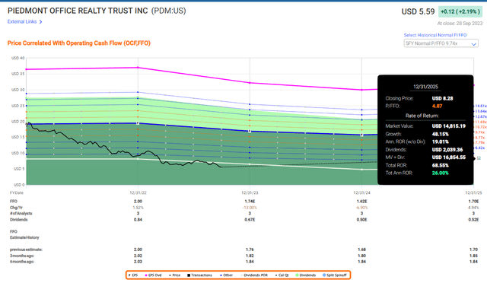Click the 26.00% Tot Ann ROR value
This screenshot has width=487, height=283.
440,173
